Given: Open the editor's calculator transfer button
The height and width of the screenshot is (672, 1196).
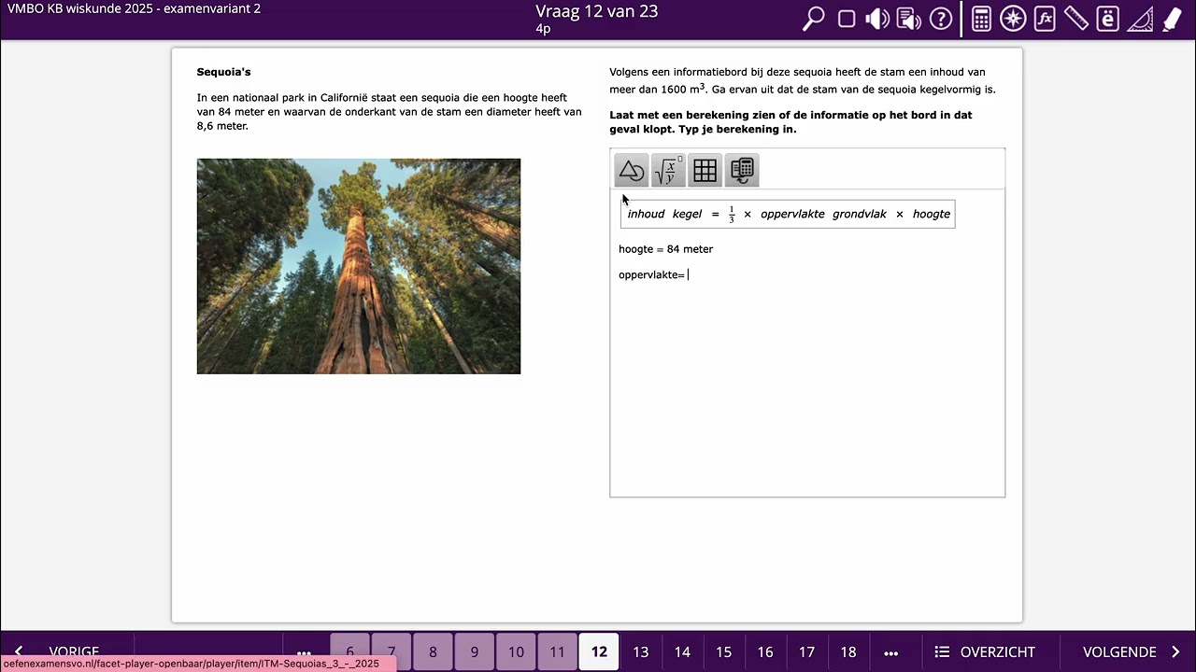Looking at the screenshot, I should point(742,171).
